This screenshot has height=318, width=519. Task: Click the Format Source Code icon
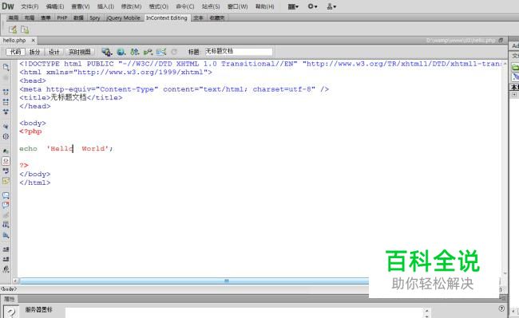[x=6, y=269]
